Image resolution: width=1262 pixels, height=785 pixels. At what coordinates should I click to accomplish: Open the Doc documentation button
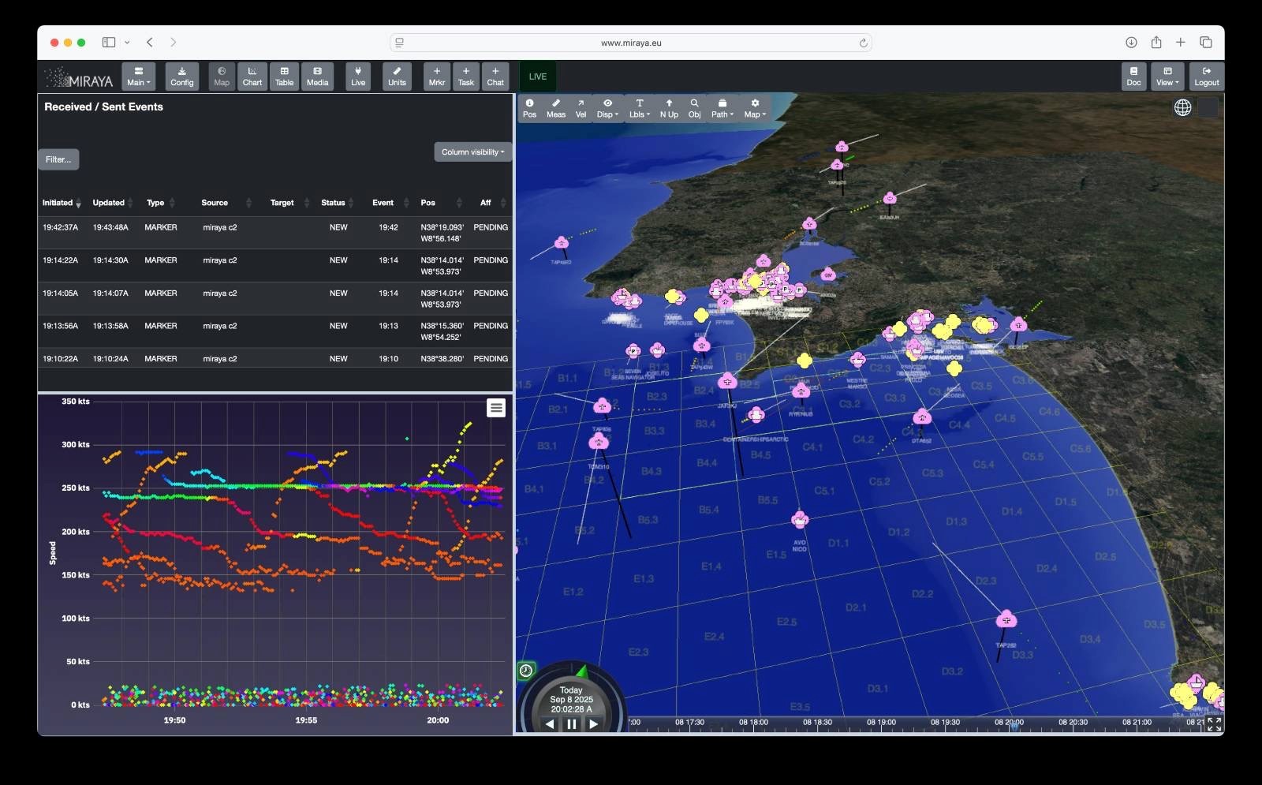click(1133, 77)
